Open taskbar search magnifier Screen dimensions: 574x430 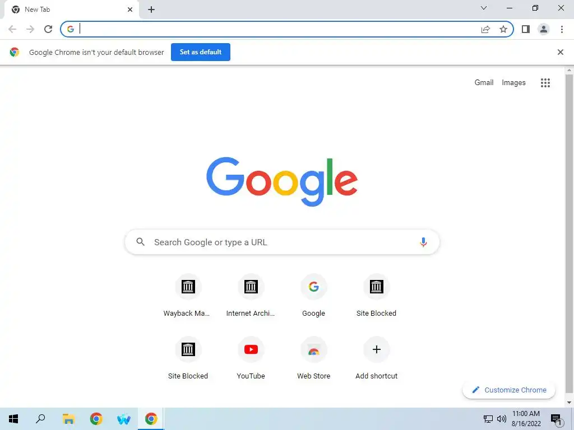(x=40, y=419)
